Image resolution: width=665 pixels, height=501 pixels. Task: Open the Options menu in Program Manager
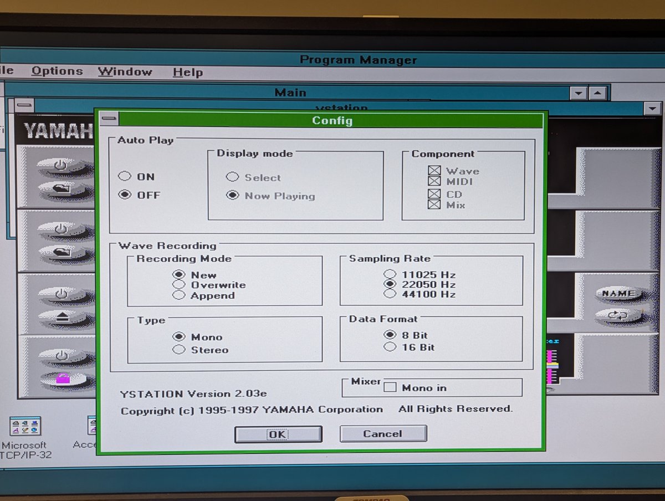coord(57,71)
